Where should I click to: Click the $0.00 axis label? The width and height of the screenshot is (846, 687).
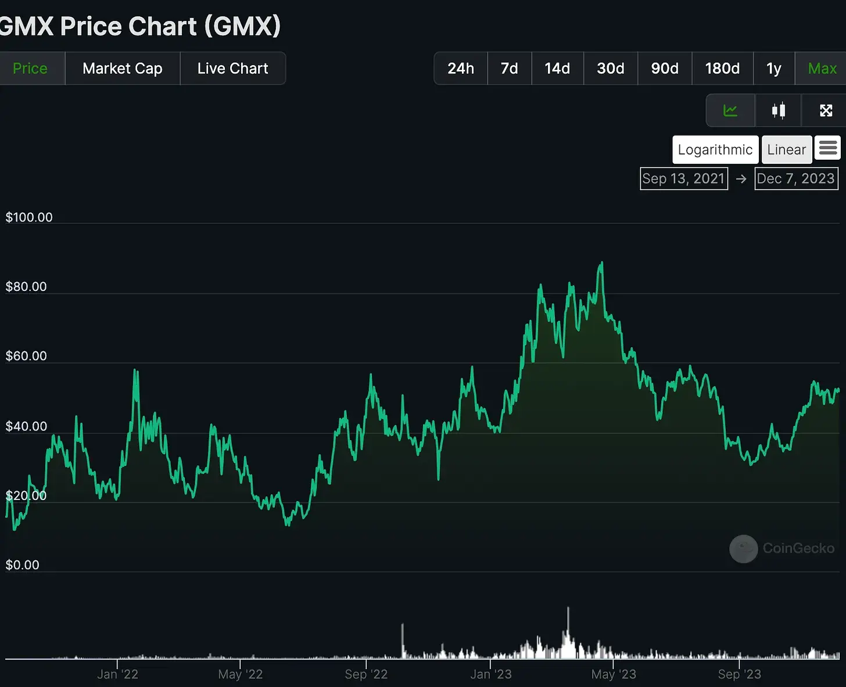tap(23, 565)
